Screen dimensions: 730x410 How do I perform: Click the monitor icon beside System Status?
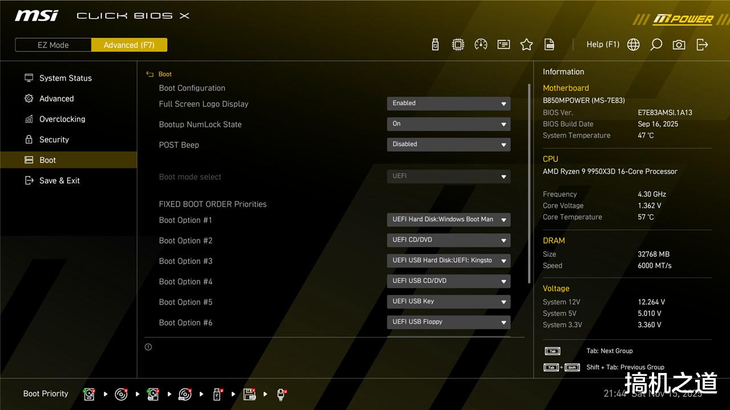(29, 78)
